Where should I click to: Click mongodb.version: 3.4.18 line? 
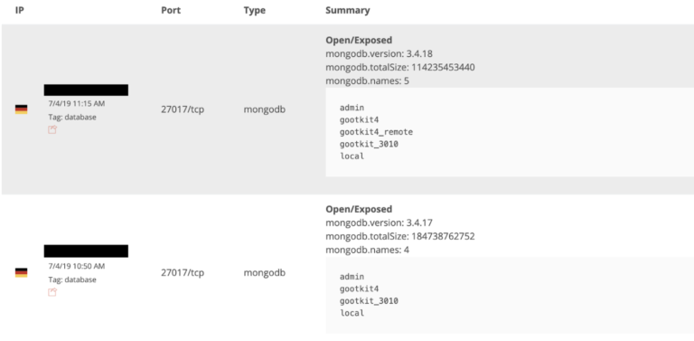tap(379, 54)
